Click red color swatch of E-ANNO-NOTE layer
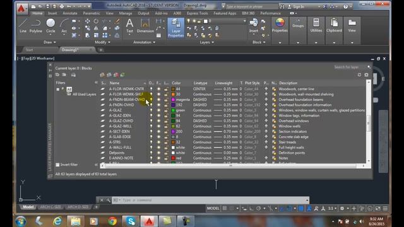The image size is (404, 227). [x=173, y=158]
